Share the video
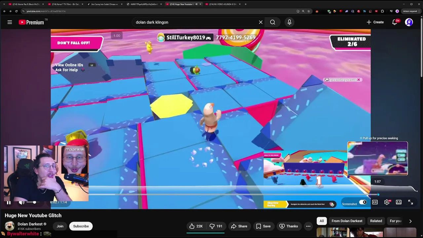Image resolution: width=423 pixels, height=238 pixels. tap(239, 226)
